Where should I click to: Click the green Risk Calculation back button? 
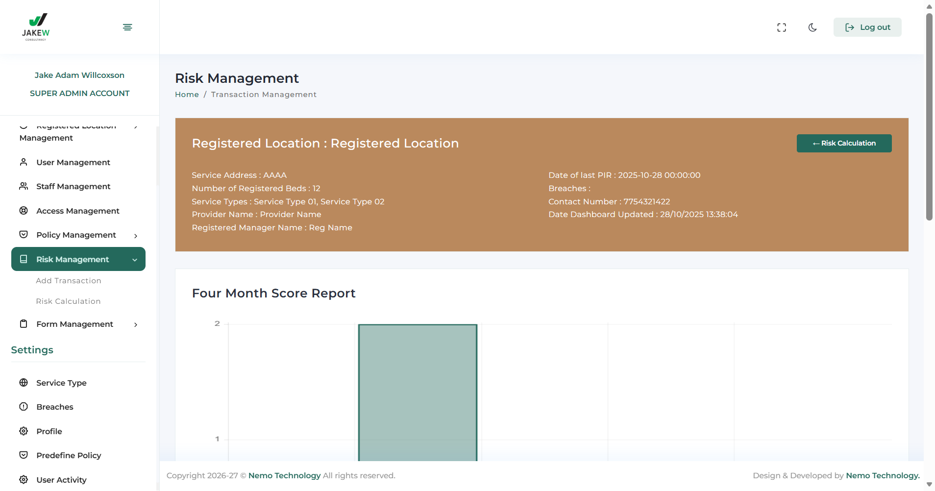844,143
